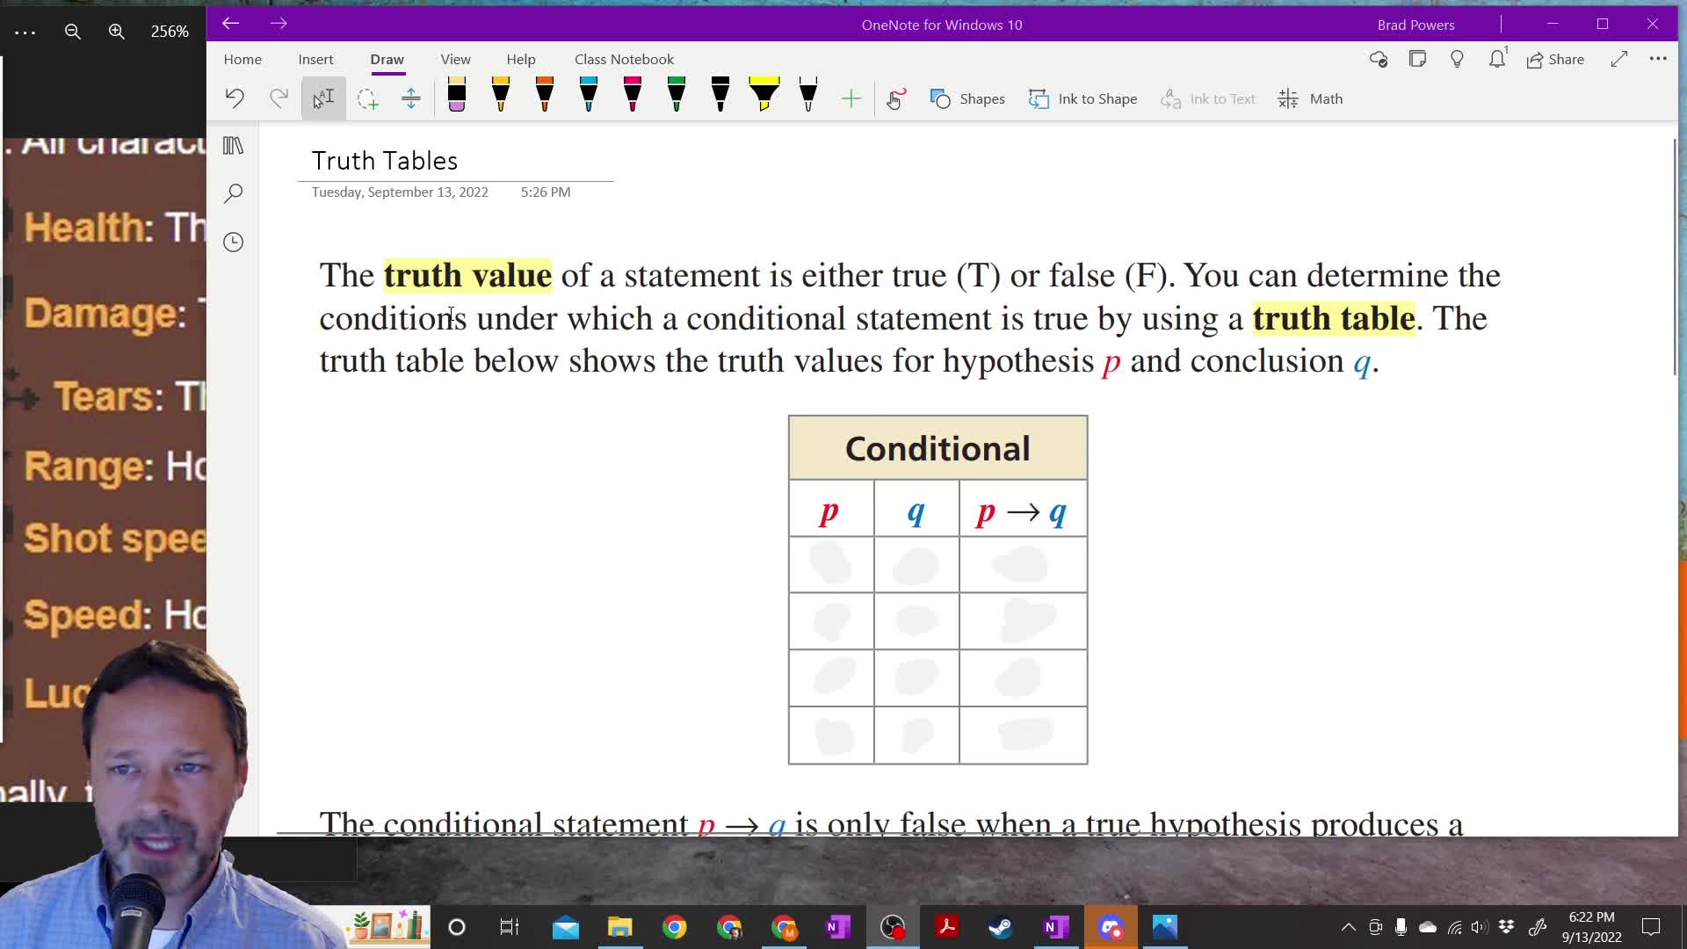Image resolution: width=1687 pixels, height=949 pixels.
Task: Go forward with the arrow in title bar
Action: pos(279,24)
